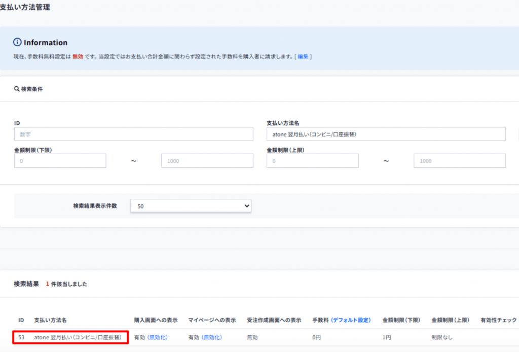Click the 支払い方法名 search text field

(386, 134)
